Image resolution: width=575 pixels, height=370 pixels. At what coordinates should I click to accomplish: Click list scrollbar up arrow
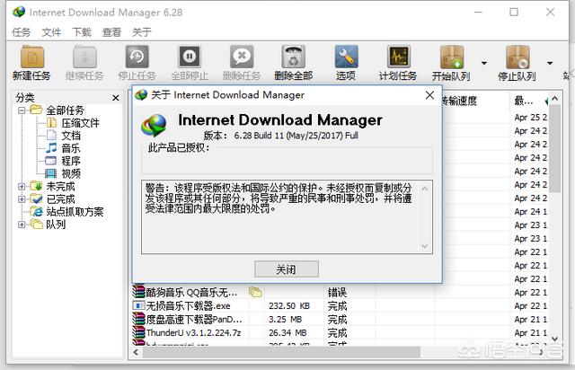click(x=554, y=99)
